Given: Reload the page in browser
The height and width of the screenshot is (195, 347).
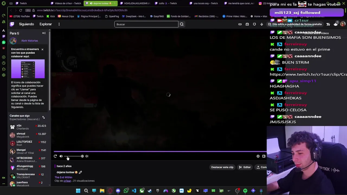Looking at the screenshot, I should 21,10.
